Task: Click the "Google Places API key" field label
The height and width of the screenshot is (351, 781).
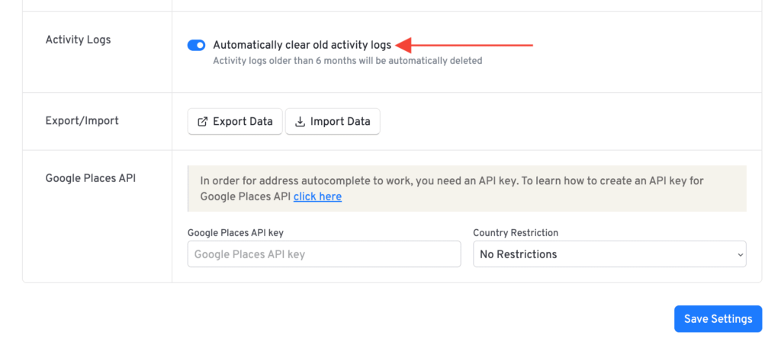Action: pos(236,233)
